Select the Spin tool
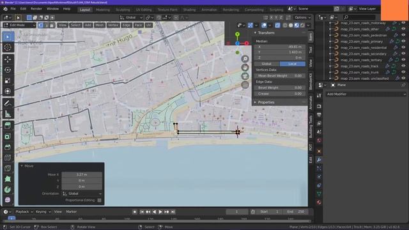The image size is (409, 230). (x=8, y=189)
